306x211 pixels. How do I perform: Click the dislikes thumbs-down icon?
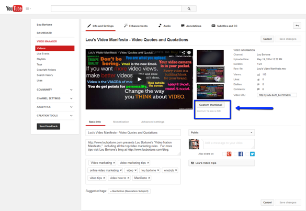258,84
